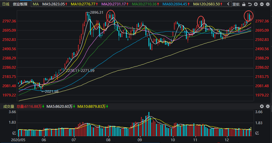Collapse the indicator list with left chevron

[228, 4]
